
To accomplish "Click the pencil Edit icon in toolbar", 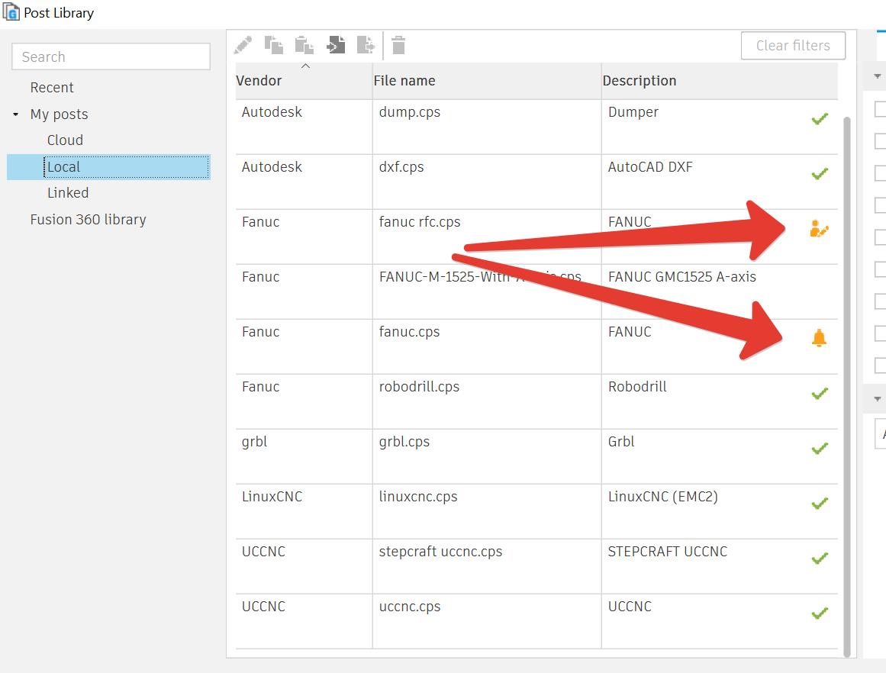I will point(243,45).
